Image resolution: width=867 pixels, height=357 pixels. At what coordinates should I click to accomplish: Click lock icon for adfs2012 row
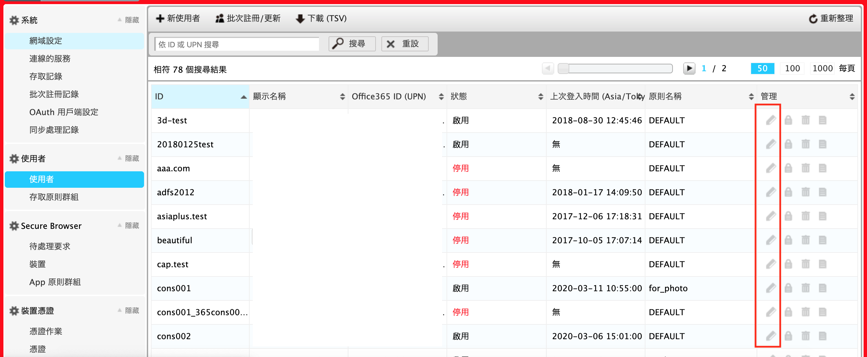pos(788,192)
